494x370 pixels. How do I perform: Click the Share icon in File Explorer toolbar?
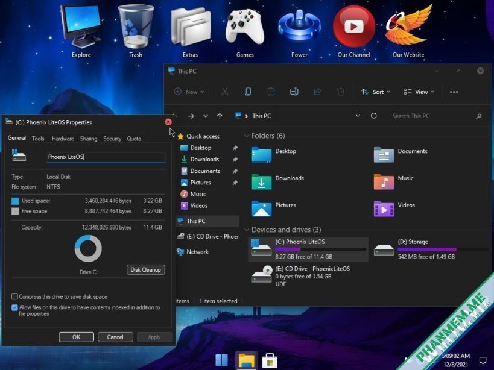click(317, 92)
